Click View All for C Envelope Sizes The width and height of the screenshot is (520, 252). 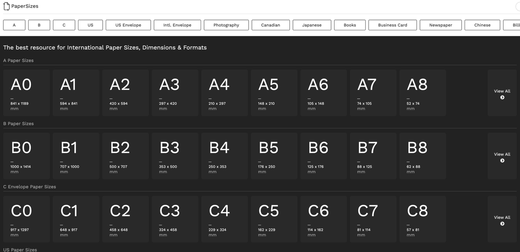502,220
